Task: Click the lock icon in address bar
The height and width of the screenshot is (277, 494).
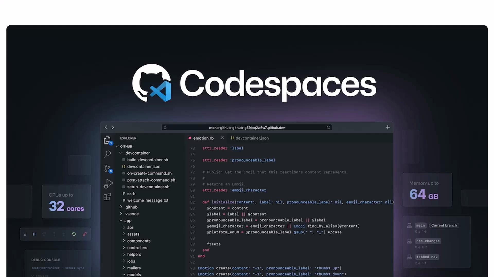Action: tap(165, 127)
